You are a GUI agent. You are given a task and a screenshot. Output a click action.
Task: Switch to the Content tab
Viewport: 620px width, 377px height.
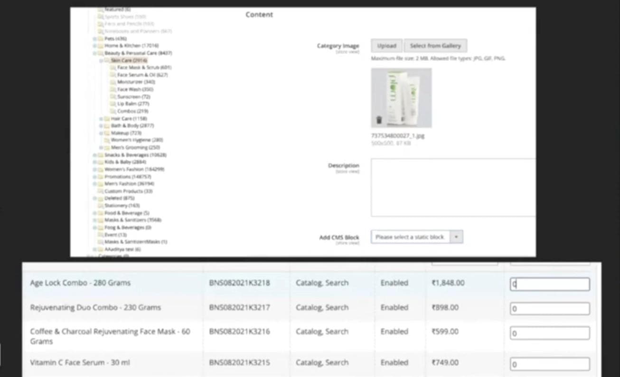(x=259, y=15)
